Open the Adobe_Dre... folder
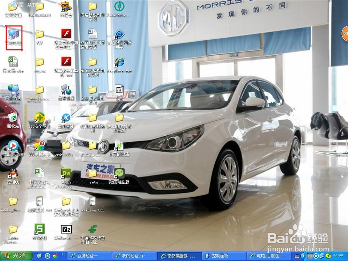Image resolution: width=348 pixels, height=261 pixels. [x=13, y=201]
